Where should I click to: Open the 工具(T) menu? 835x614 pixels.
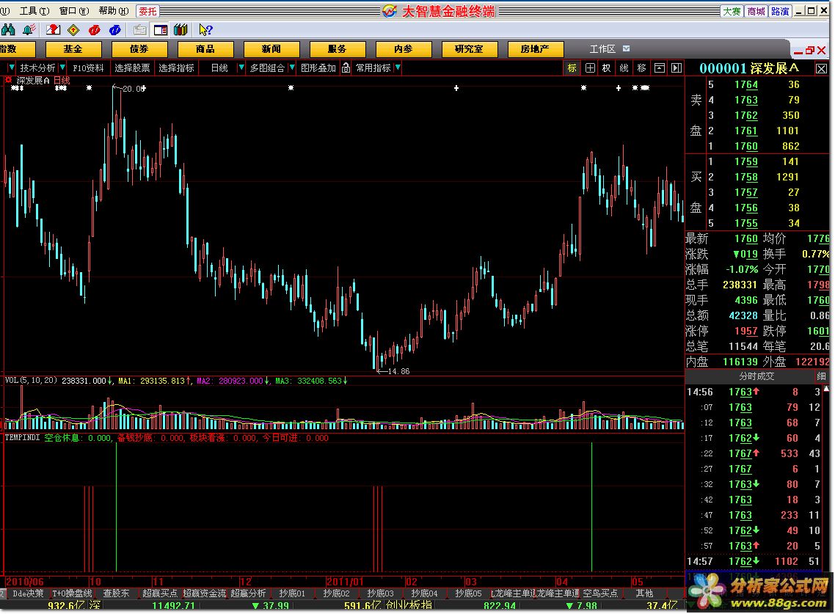(x=34, y=11)
